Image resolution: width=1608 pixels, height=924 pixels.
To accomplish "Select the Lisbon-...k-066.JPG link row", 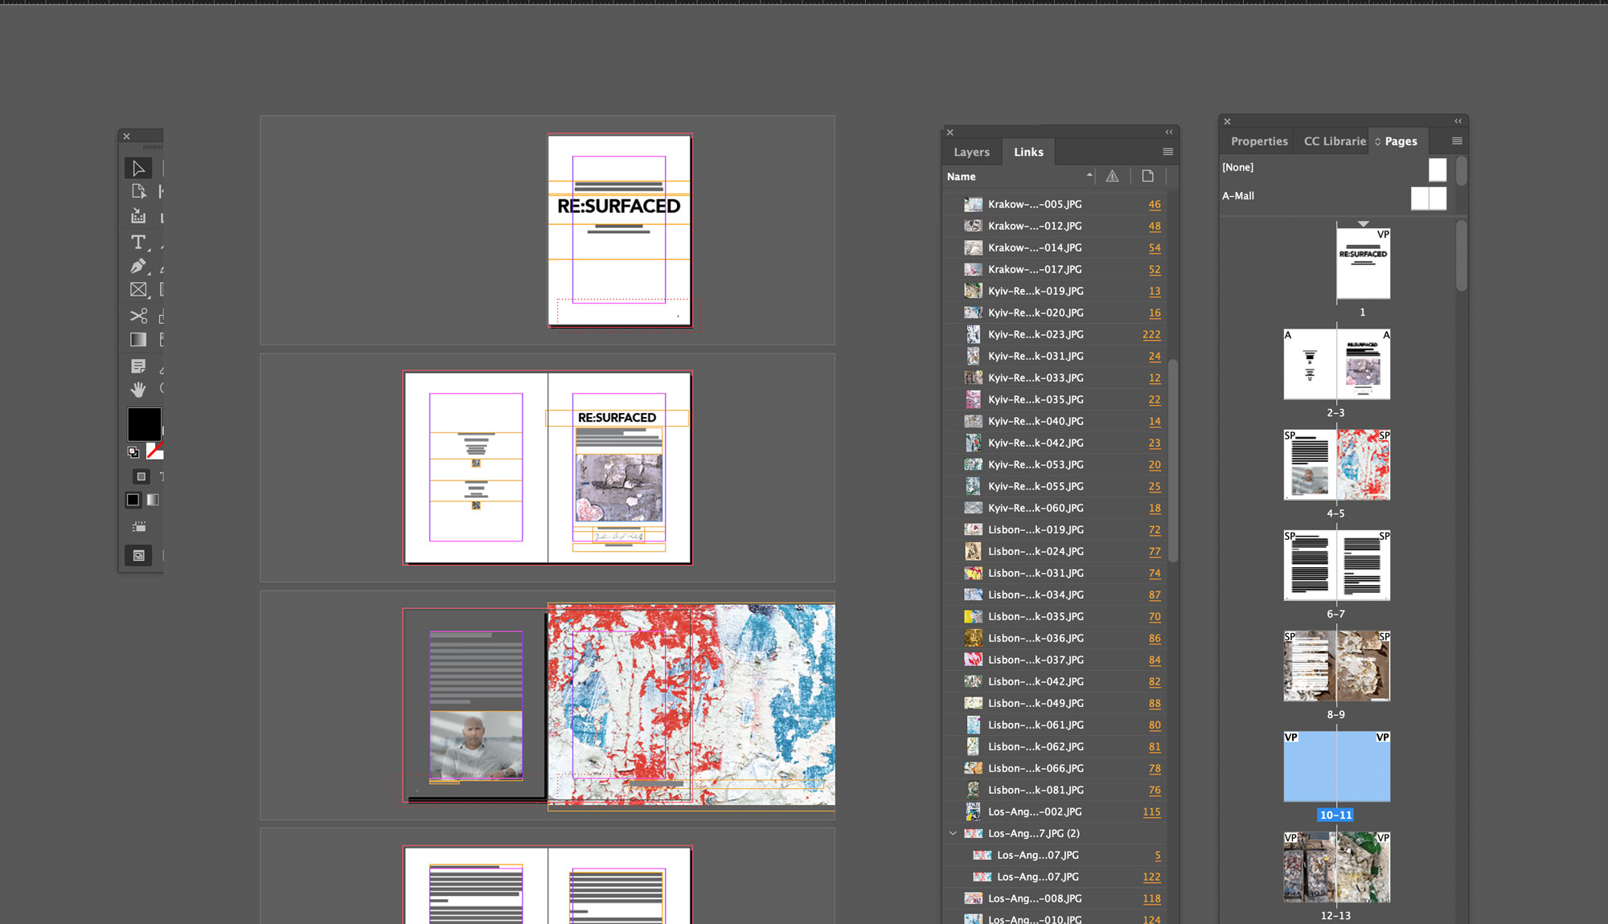I will [1055, 768].
